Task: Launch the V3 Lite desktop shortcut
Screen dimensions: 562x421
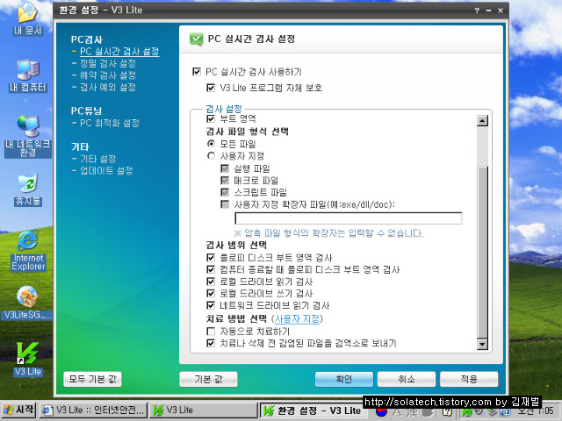Action: coord(27,359)
